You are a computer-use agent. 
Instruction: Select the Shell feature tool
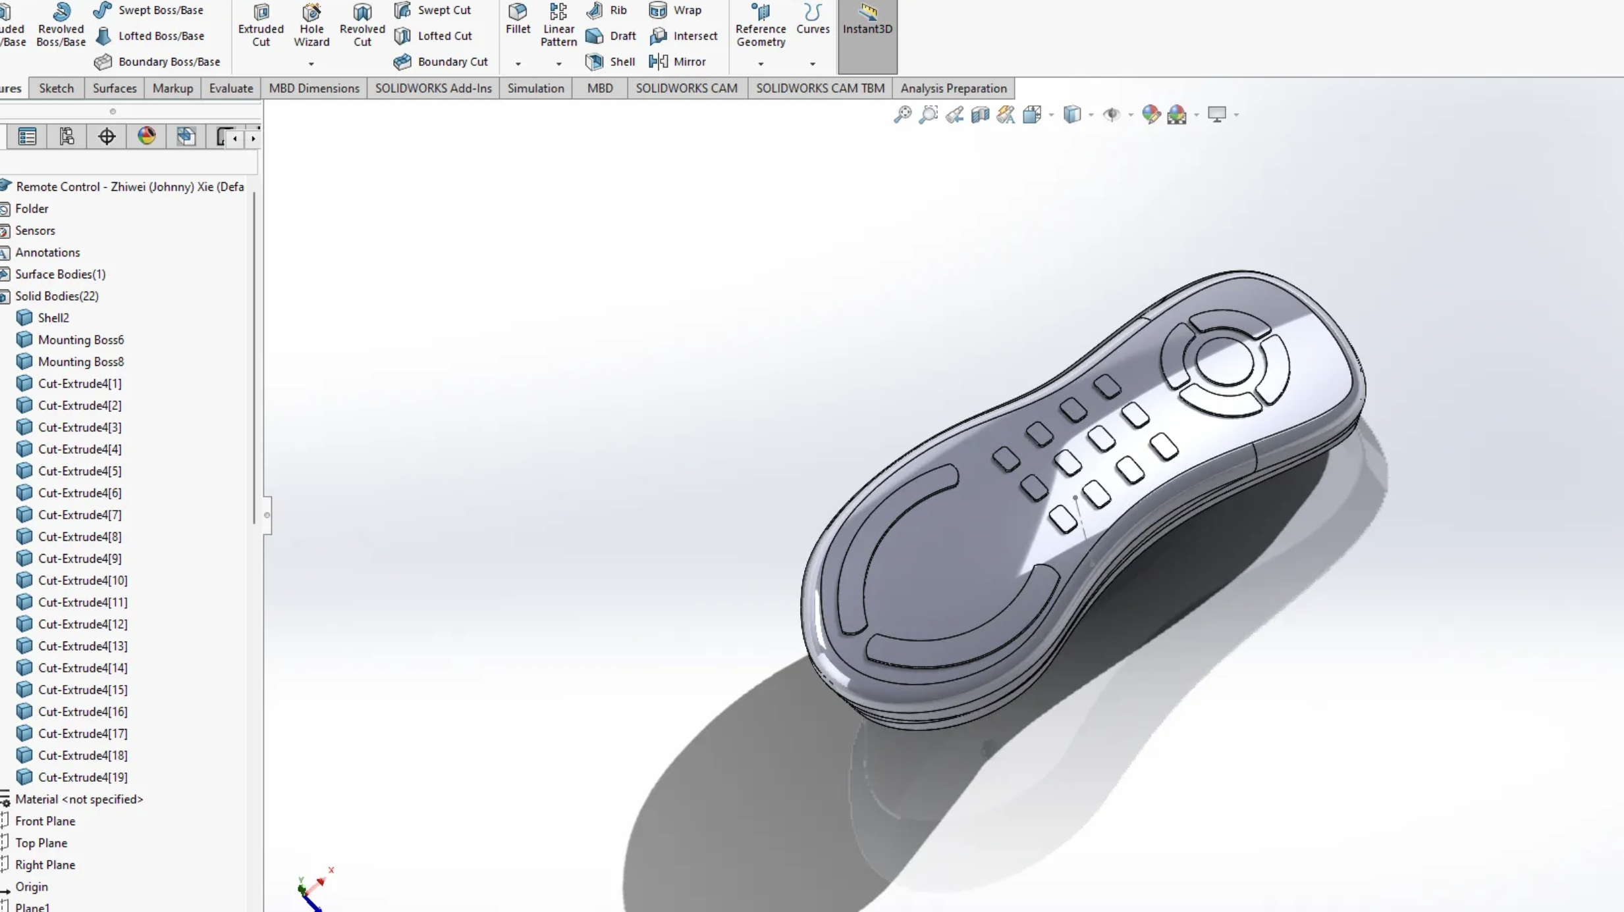tap(610, 61)
